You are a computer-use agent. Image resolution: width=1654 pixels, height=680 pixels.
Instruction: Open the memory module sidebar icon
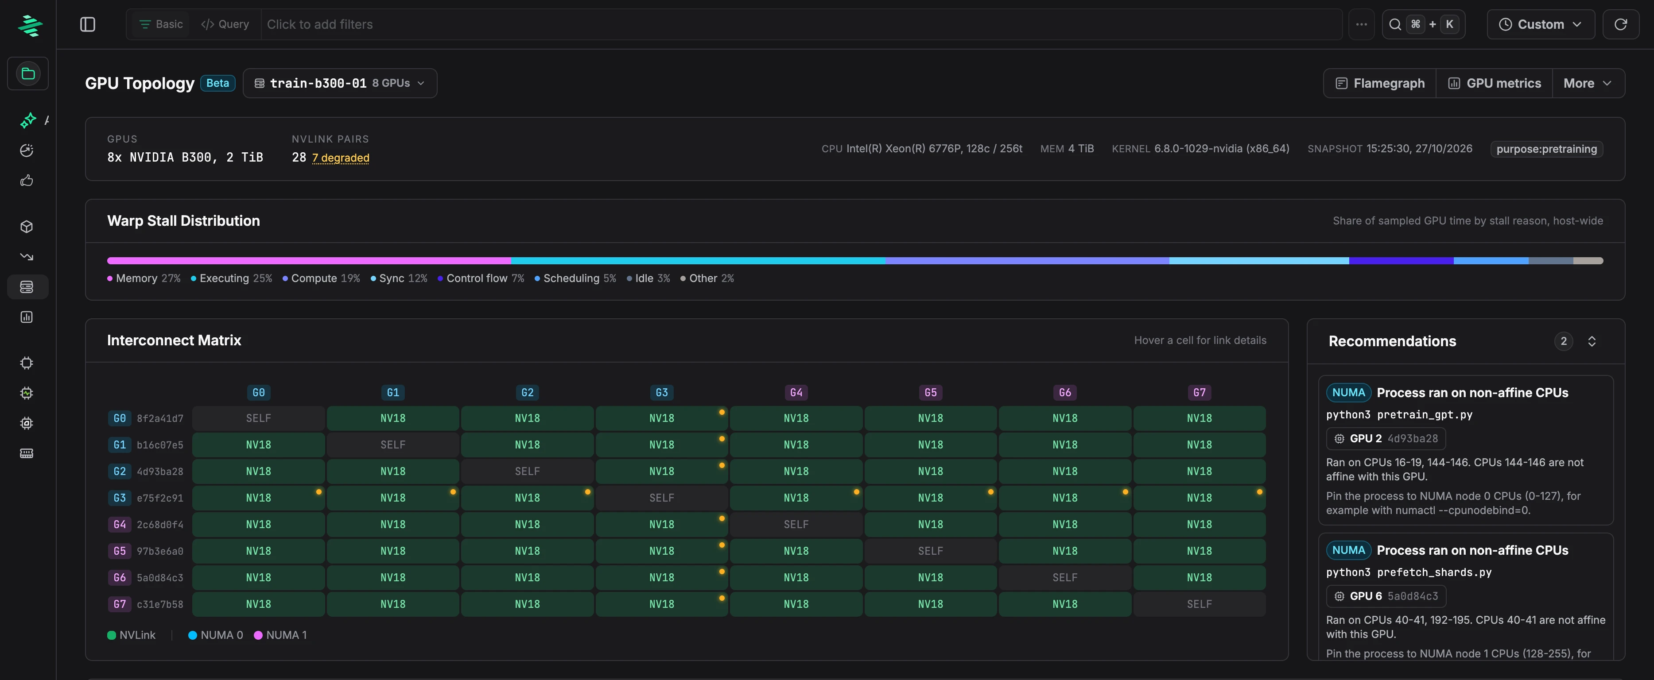(x=26, y=453)
